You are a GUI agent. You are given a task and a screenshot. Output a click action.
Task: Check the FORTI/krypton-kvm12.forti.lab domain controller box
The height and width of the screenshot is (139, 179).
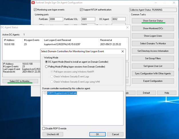point(45,93)
